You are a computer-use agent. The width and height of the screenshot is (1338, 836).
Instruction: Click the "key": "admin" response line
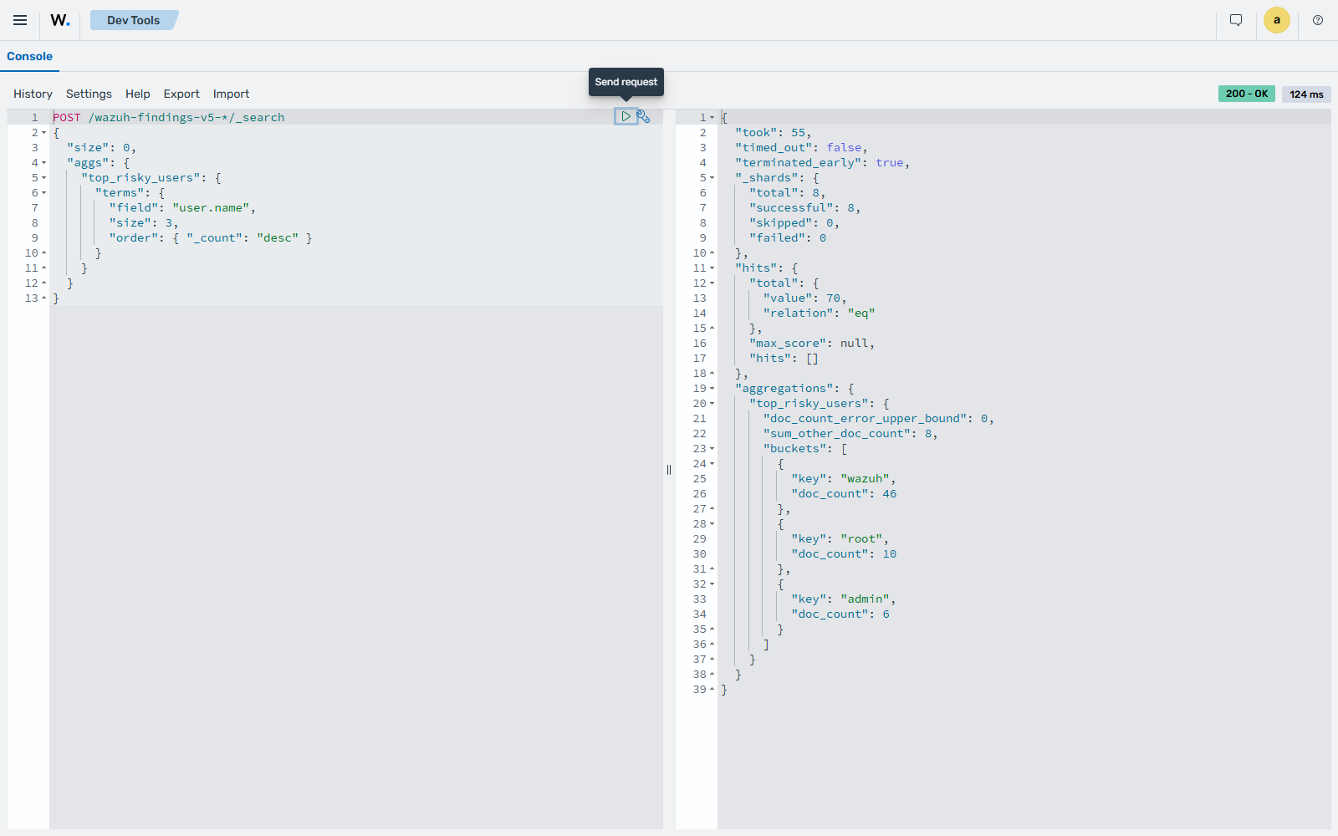pos(843,599)
